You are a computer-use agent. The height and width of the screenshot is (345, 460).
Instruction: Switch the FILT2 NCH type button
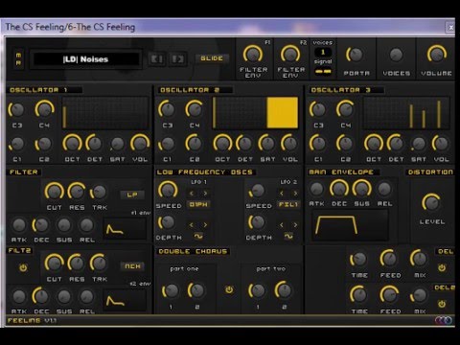[x=132, y=266]
